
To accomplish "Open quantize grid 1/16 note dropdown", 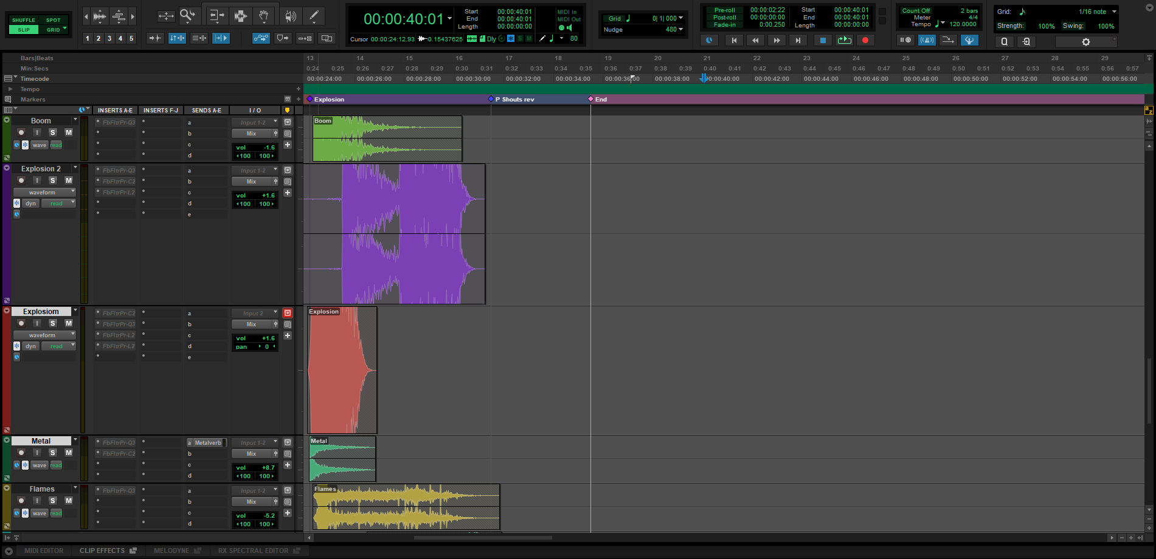I will click(1114, 12).
